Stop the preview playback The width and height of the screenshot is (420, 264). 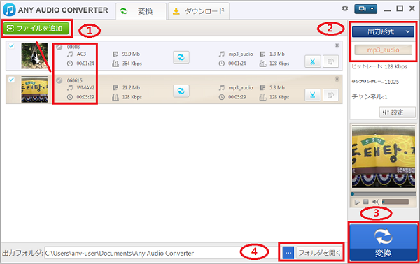(366, 202)
